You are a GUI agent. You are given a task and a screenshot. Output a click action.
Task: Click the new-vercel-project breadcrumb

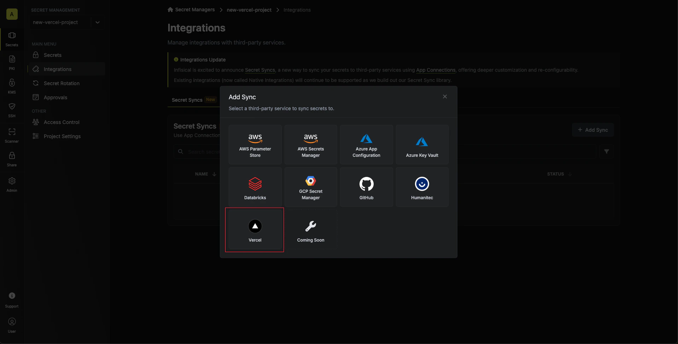pos(249,10)
